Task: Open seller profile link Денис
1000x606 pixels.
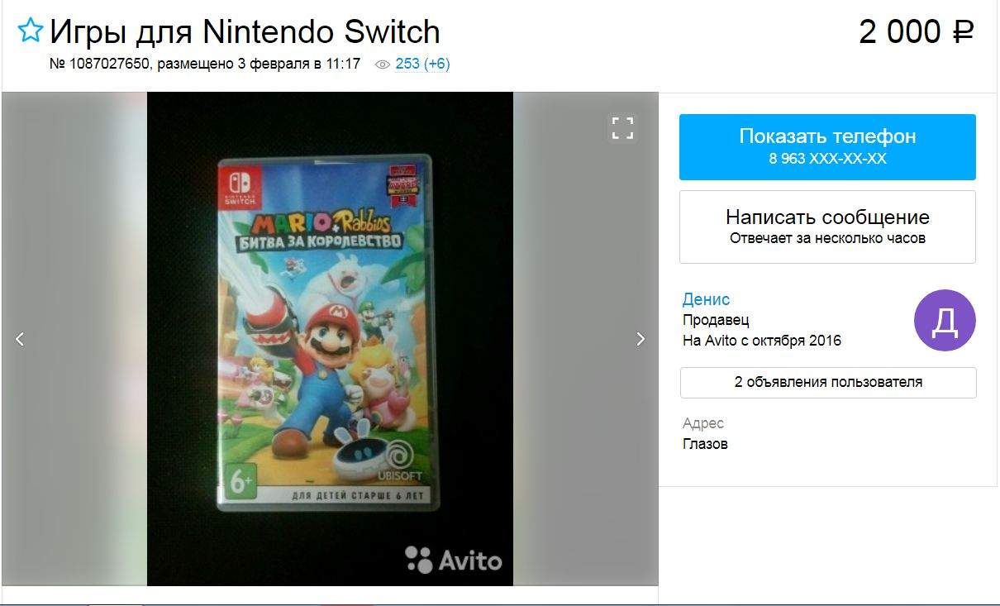Action: (x=706, y=299)
